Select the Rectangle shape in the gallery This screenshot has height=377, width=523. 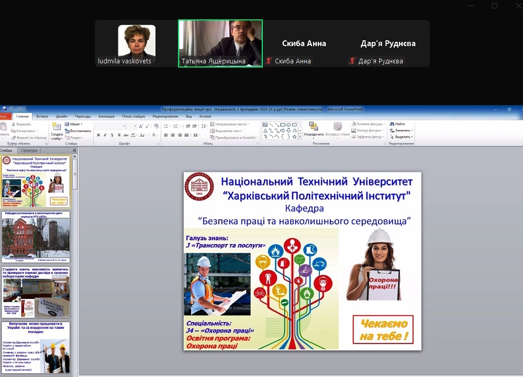[283, 125]
